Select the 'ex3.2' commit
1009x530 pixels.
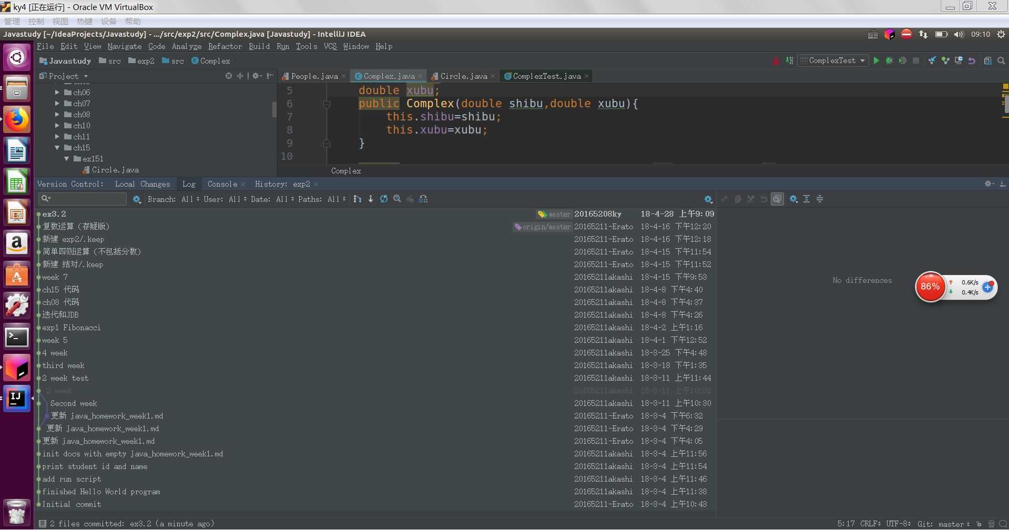376,214
